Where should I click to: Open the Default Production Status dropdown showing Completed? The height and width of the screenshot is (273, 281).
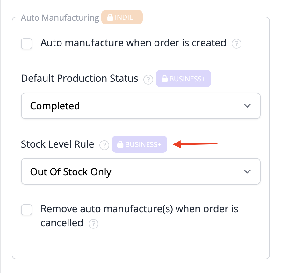pyautogui.click(x=141, y=106)
